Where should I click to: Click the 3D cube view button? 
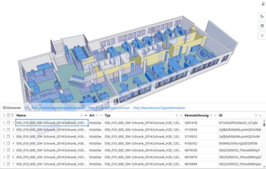pyautogui.click(x=262, y=26)
